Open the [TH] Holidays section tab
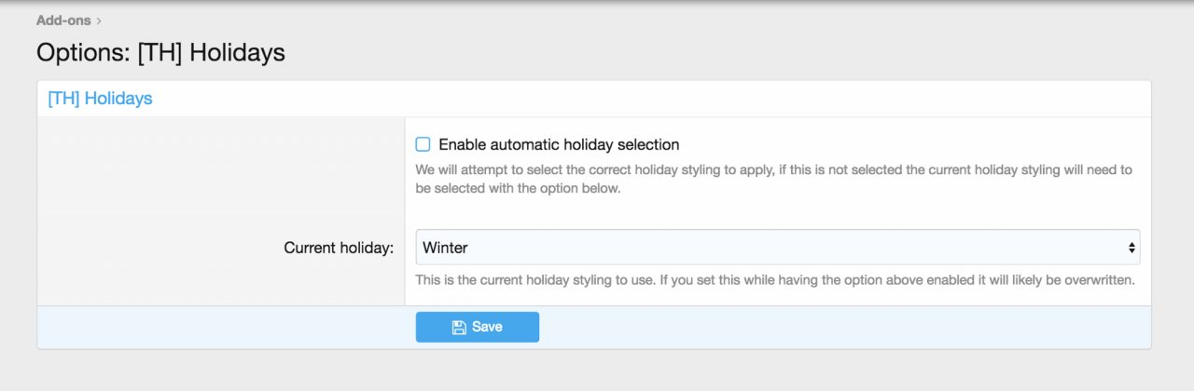 pos(100,98)
